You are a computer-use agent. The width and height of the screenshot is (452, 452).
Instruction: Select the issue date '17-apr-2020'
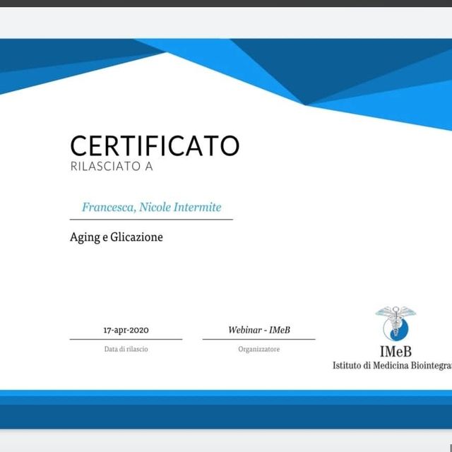(126, 330)
